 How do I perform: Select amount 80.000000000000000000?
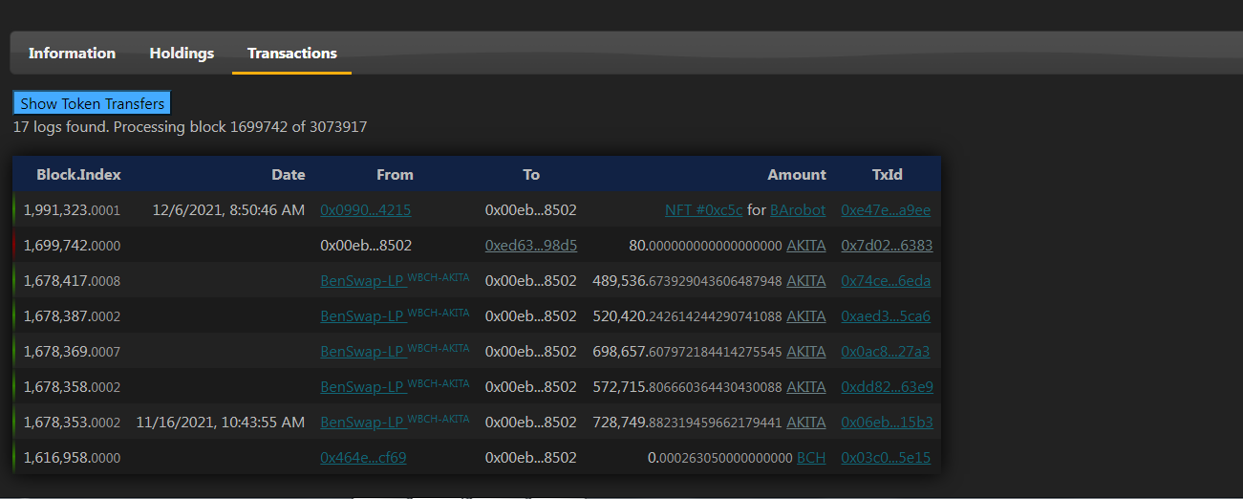coord(705,245)
